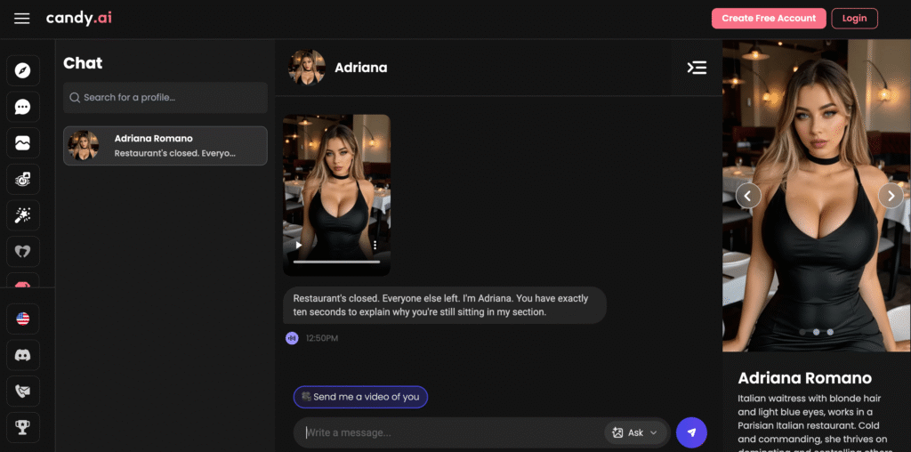Collapse the profile panel toggle icon
The height and width of the screenshot is (452, 911).
[697, 68]
